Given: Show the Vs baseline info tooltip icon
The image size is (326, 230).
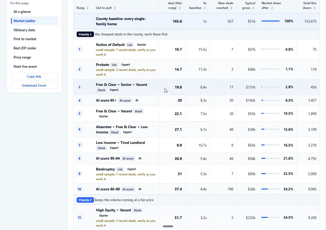Looking at the screenshot, I should pyautogui.click(x=205, y=8).
